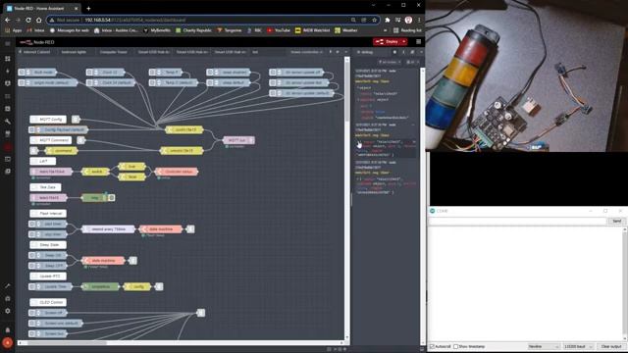This screenshot has width=628, height=353.
Task: Trigger the sleep disabled inject button
Action: click(210, 73)
